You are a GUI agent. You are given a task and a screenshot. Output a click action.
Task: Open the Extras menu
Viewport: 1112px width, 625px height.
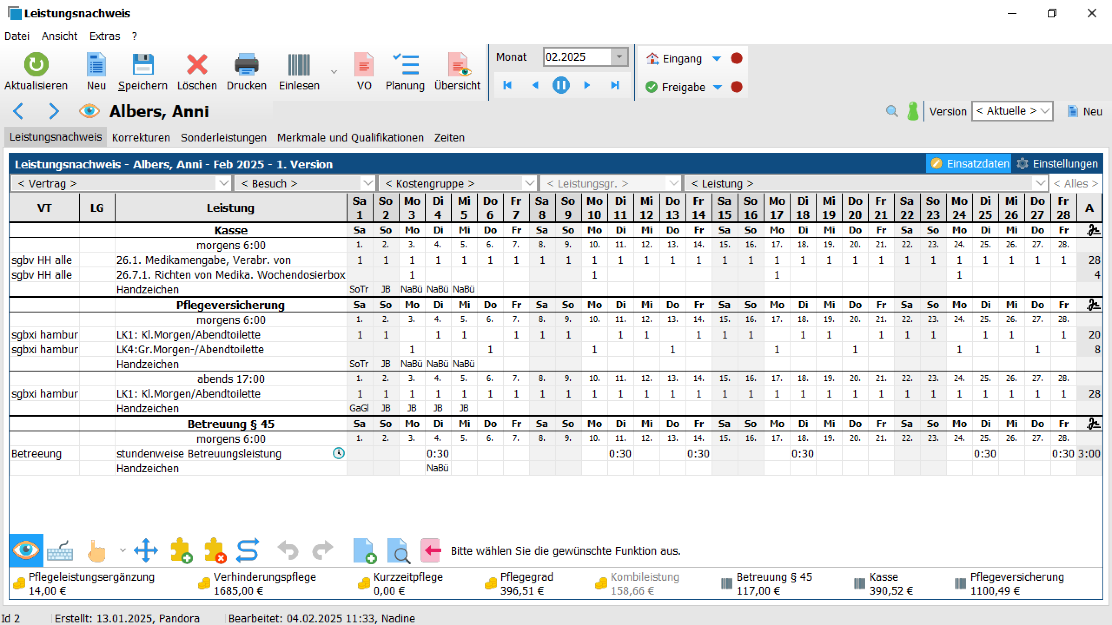pyautogui.click(x=104, y=36)
